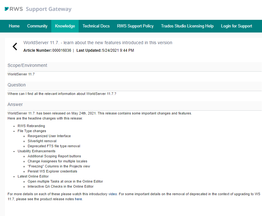Click the Support Gateway title text
Screen dimensions: 262x216
[49, 9]
